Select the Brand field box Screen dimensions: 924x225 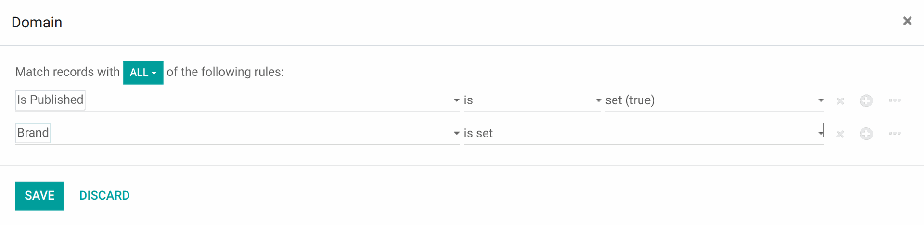[x=33, y=133]
